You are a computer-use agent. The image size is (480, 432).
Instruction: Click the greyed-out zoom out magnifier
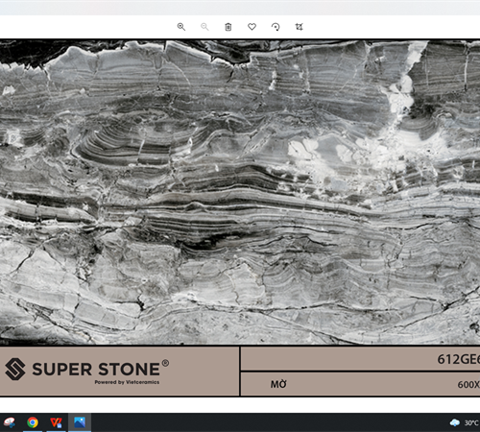click(x=204, y=27)
